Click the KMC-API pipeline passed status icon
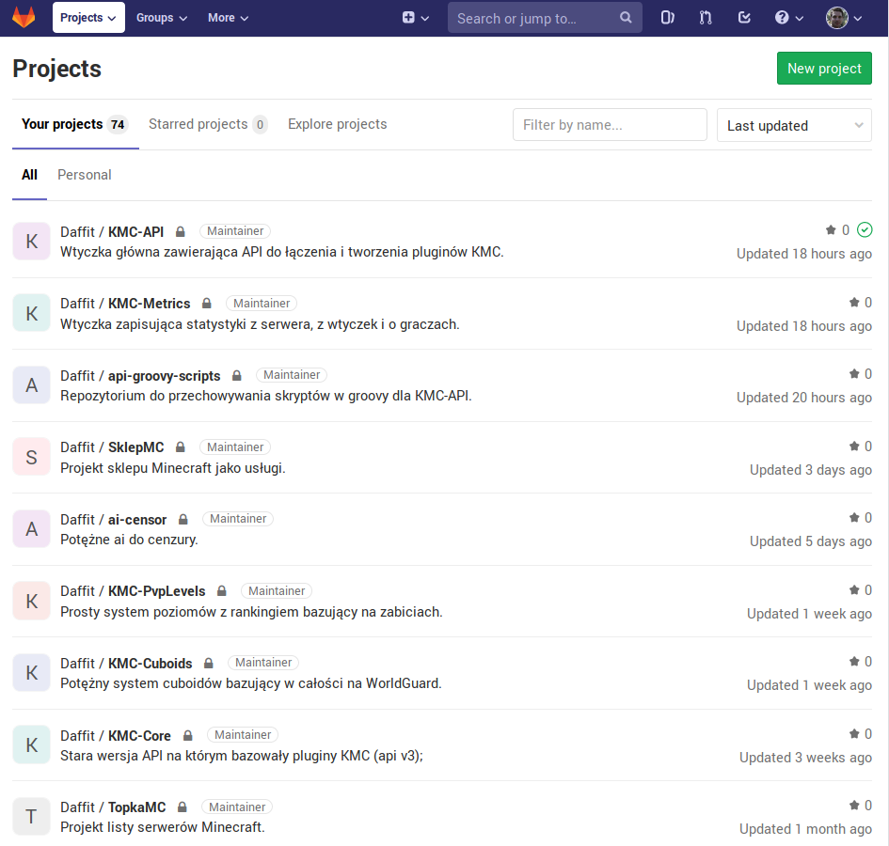Viewport: 889px width, 846px height. (x=865, y=230)
